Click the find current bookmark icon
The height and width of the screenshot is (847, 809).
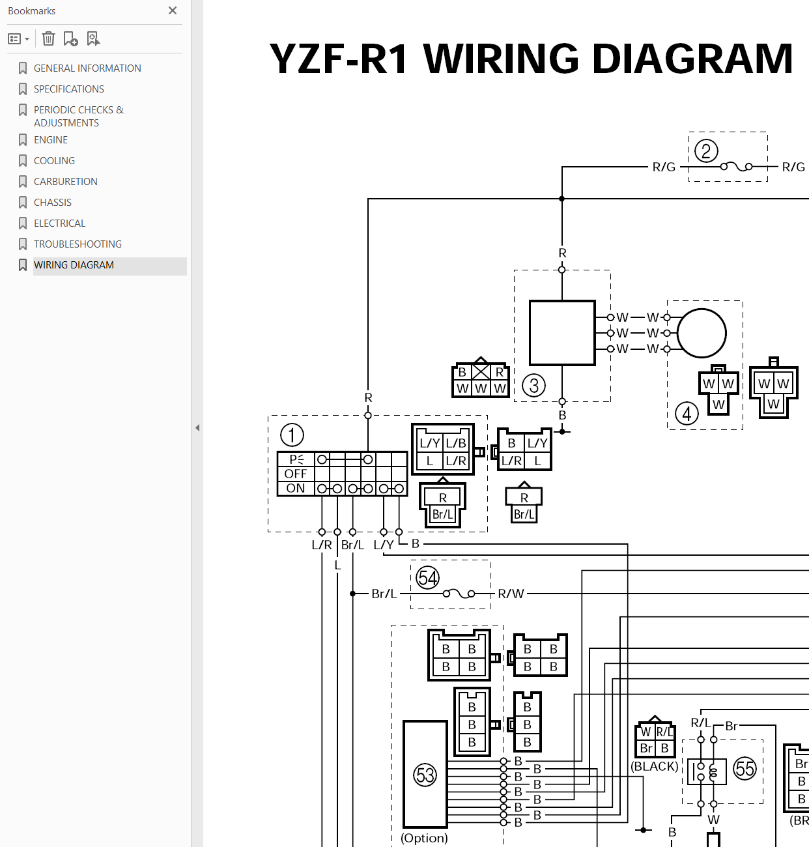pyautogui.click(x=93, y=39)
